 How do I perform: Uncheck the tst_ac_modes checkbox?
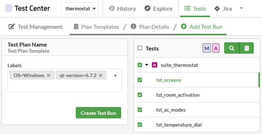(140, 110)
